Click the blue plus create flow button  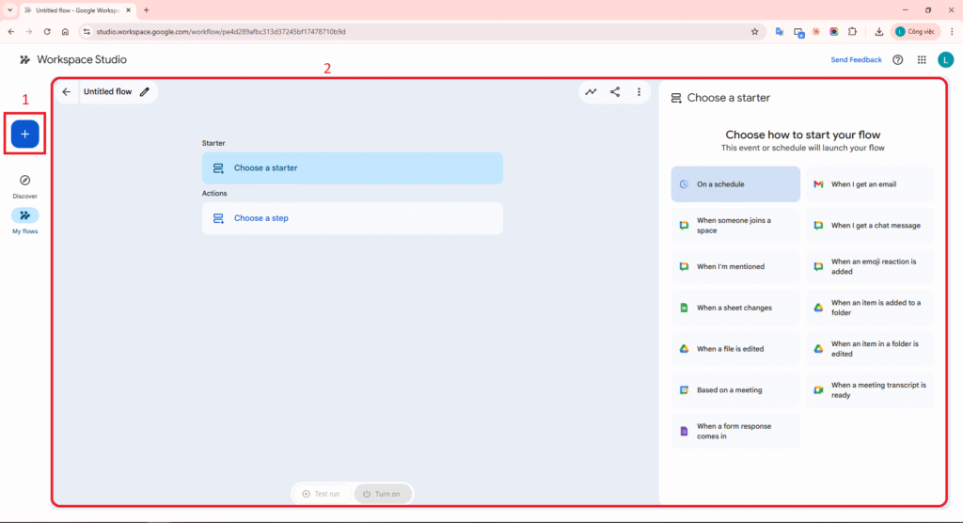[24, 135]
